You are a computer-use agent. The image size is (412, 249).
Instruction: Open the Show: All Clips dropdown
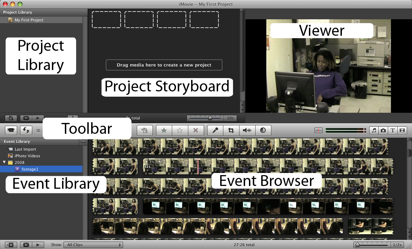point(93,245)
